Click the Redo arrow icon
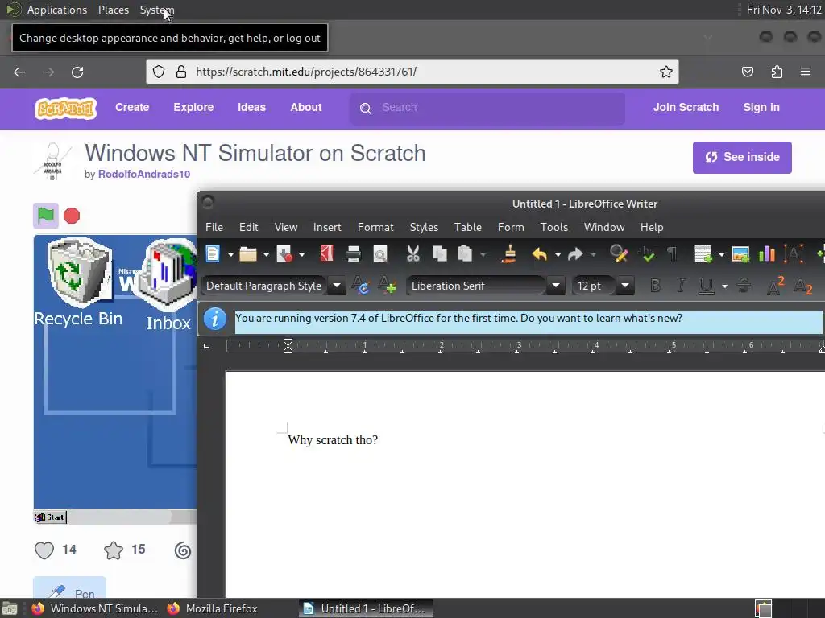 (x=575, y=254)
